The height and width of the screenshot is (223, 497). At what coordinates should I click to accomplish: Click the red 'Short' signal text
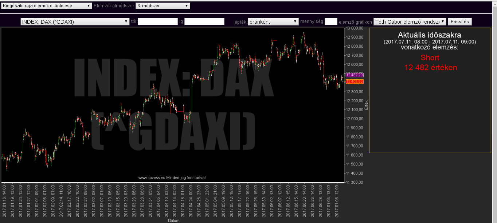(x=430, y=57)
